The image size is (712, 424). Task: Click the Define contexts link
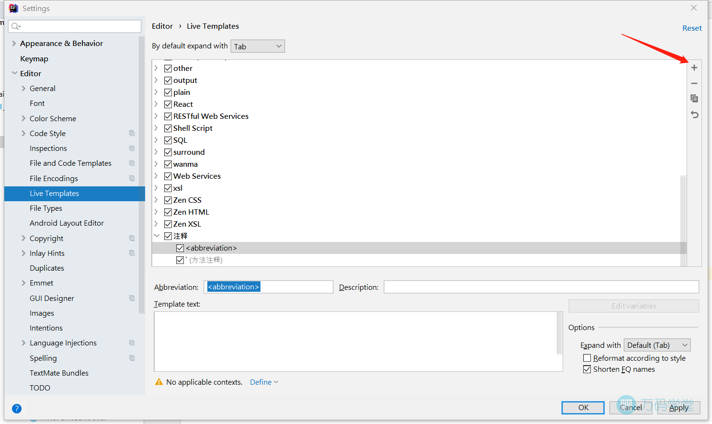tap(264, 382)
